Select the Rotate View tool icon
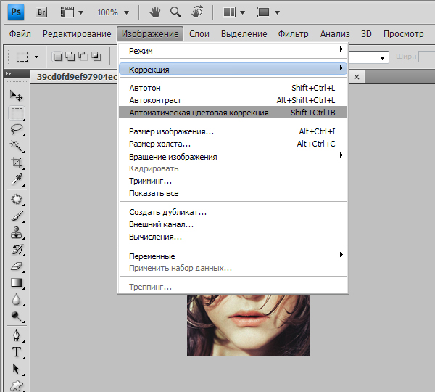Viewport: 435px width, 392px height. tap(197, 12)
